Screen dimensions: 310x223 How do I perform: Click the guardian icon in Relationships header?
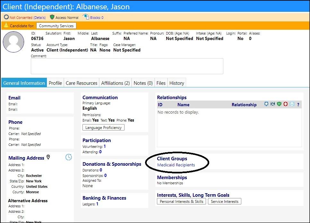(273, 104)
